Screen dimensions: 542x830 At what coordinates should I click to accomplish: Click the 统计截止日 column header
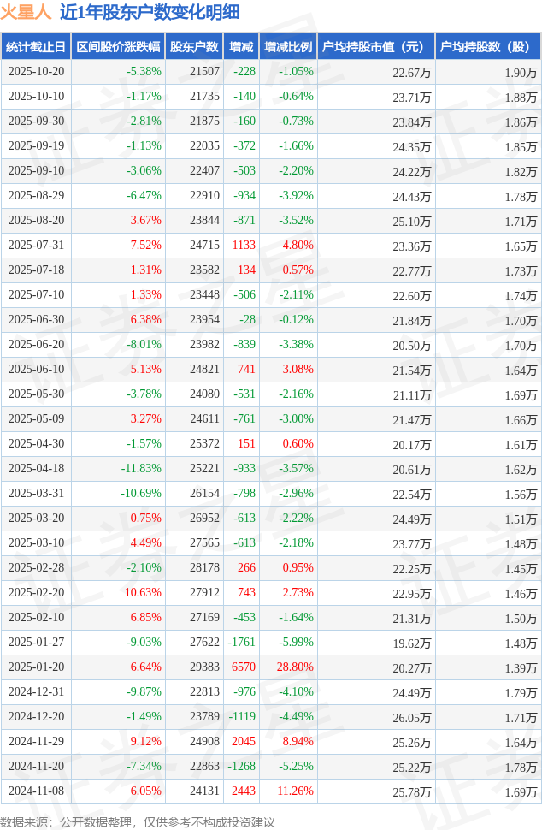tap(36, 47)
